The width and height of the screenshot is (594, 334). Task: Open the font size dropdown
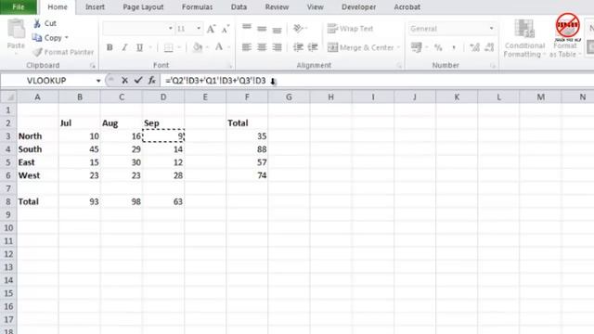198,29
